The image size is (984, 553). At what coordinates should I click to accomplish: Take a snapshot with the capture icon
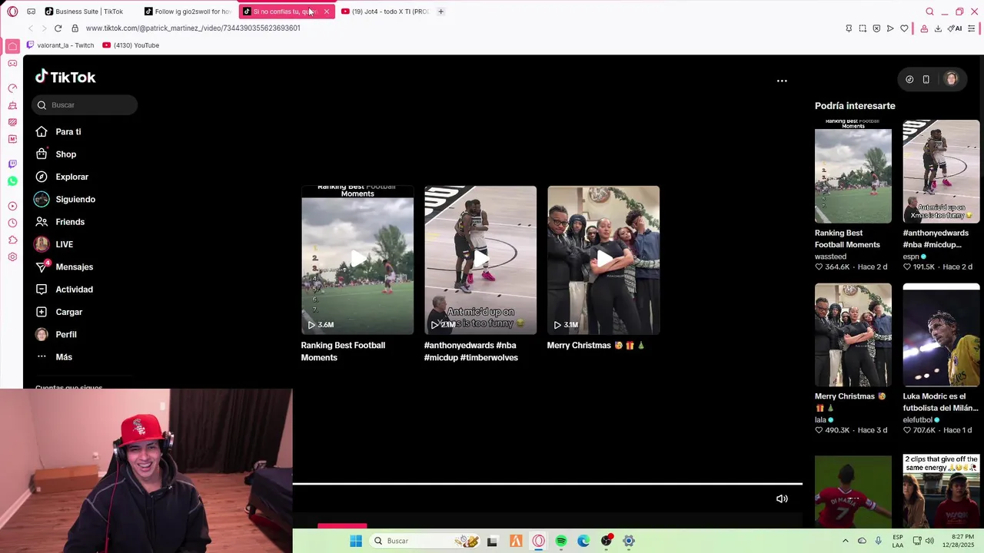(x=863, y=28)
